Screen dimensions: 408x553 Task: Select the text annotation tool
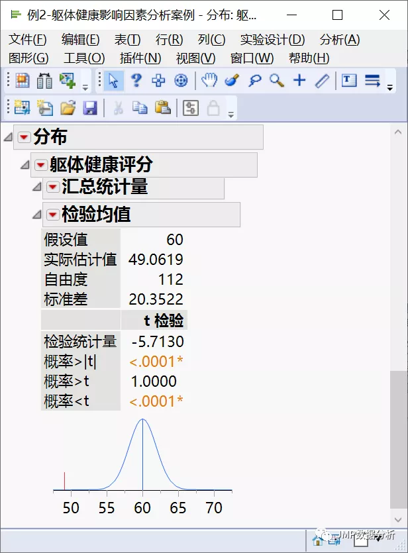click(349, 80)
